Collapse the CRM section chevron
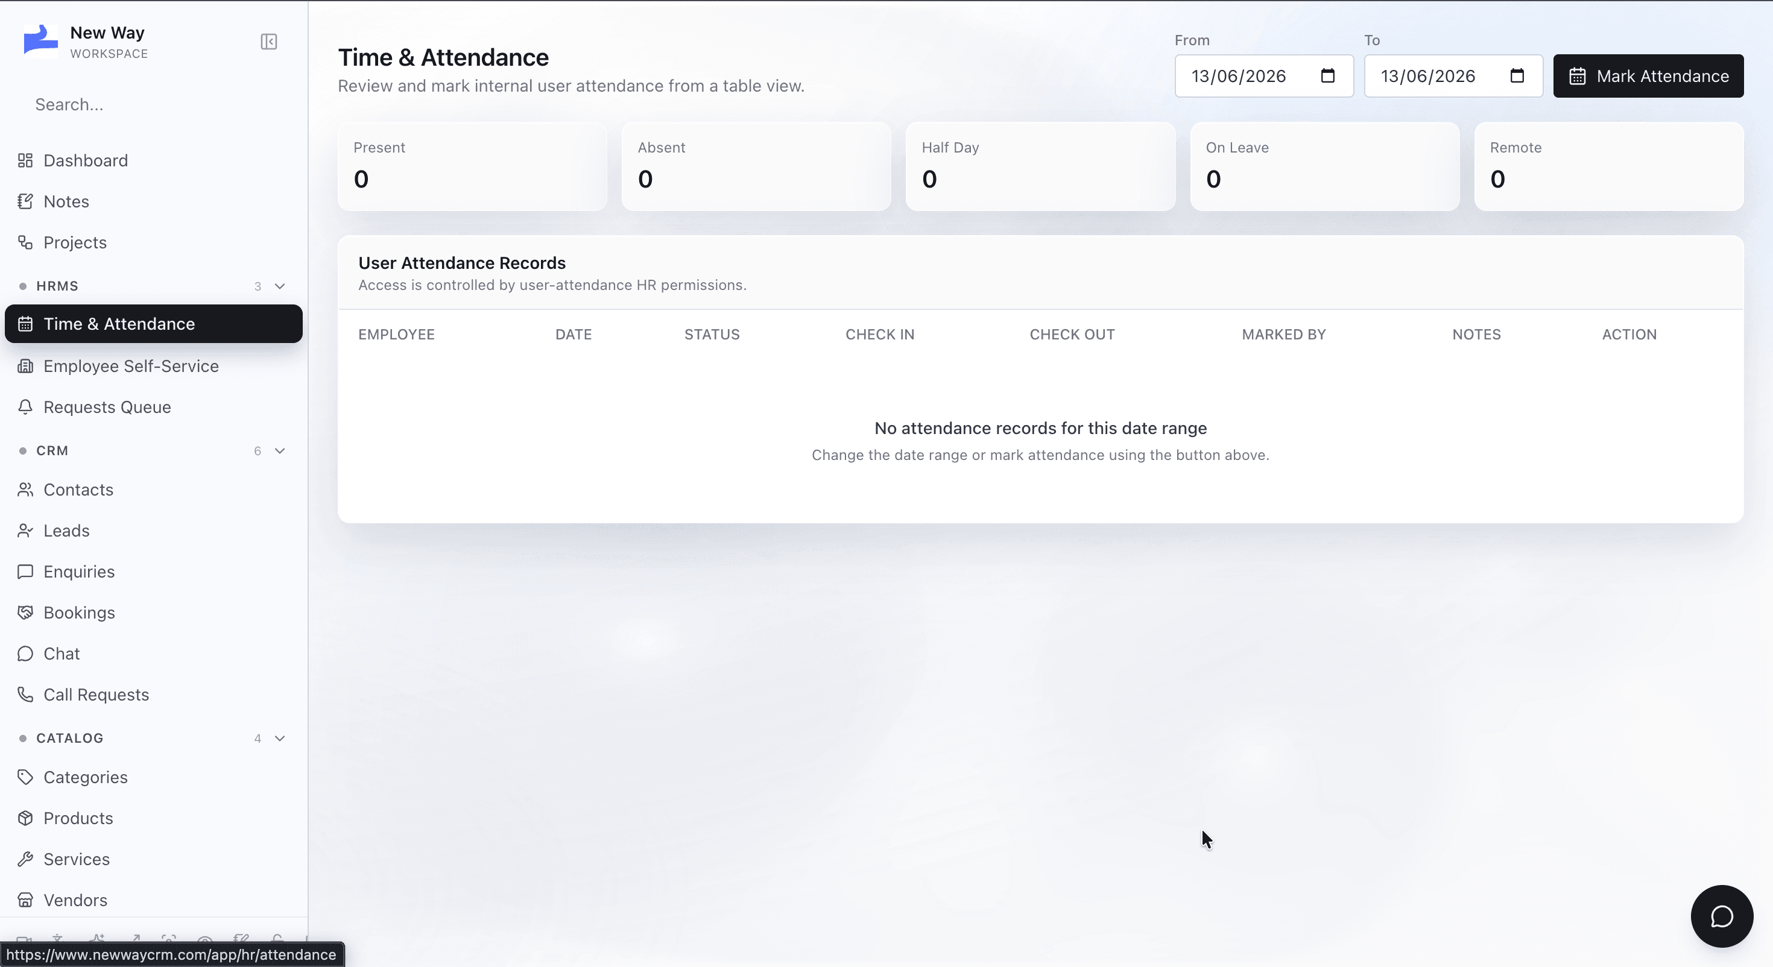The image size is (1773, 967). (280, 451)
